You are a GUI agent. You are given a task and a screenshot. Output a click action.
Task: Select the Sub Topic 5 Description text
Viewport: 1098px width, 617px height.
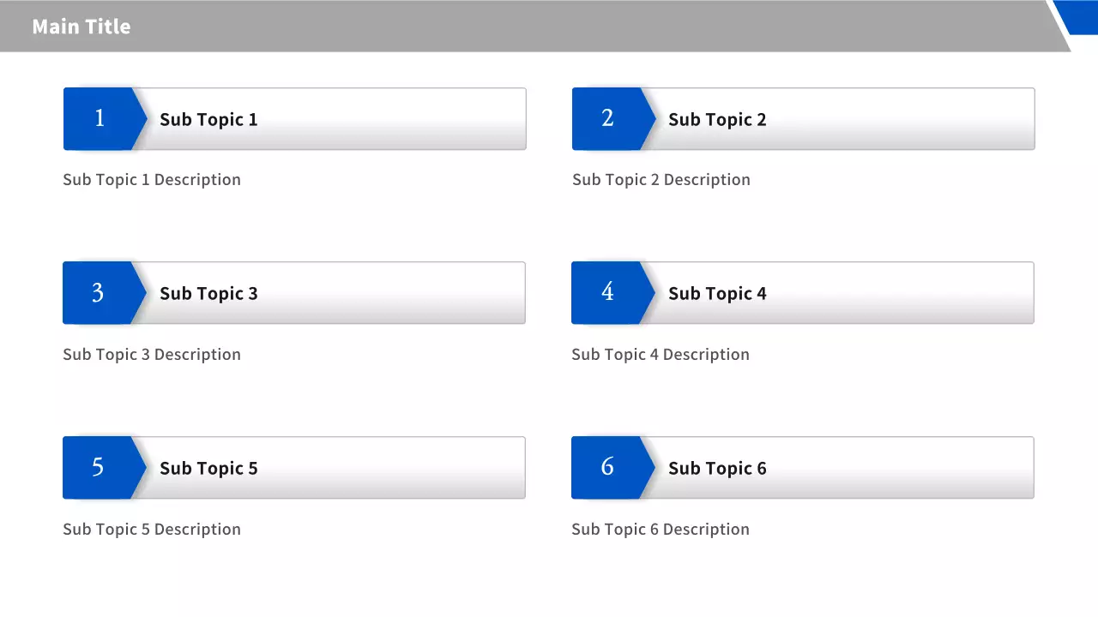(x=152, y=530)
